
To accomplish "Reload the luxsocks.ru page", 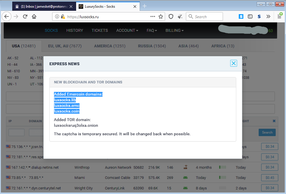I will click(25, 16).
